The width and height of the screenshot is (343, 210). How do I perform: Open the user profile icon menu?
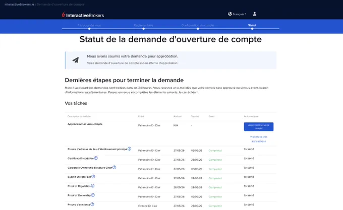tap(254, 14)
